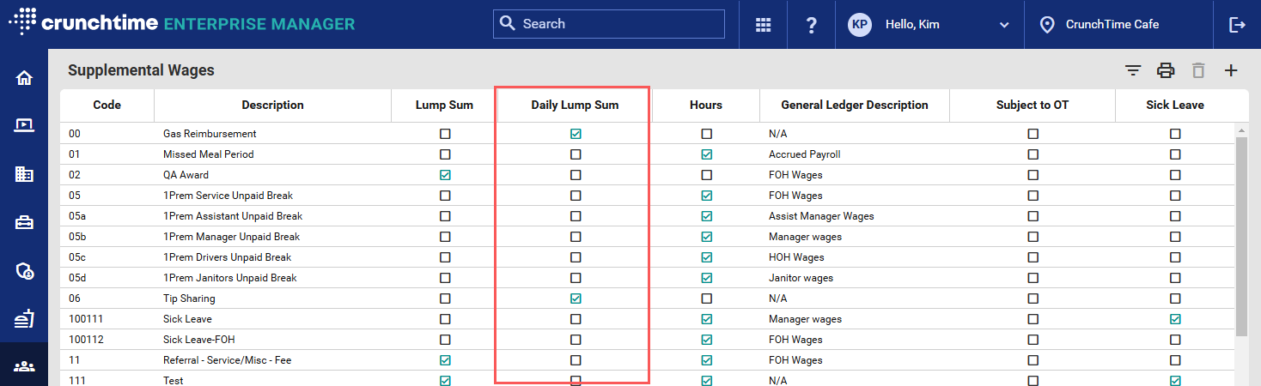Sort by General Ledger Description header

pyautogui.click(x=855, y=106)
